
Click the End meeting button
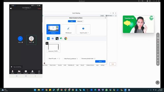[x=113, y=64]
